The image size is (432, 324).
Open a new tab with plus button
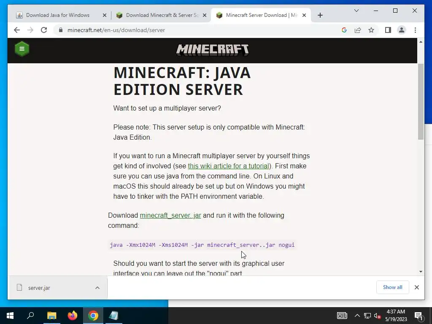[320, 15]
